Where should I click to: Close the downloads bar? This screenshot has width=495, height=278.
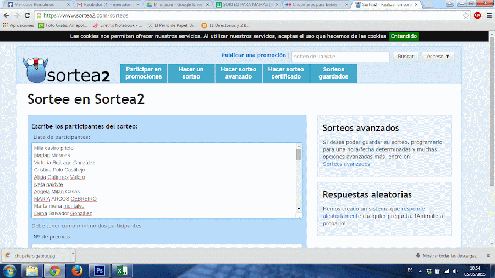coord(488,255)
